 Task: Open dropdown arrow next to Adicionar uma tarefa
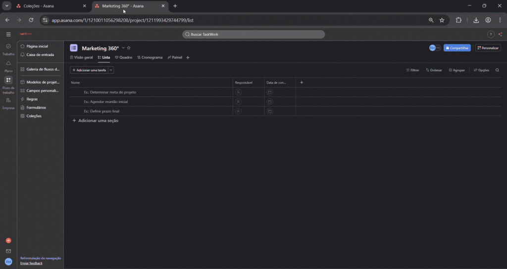(111, 70)
